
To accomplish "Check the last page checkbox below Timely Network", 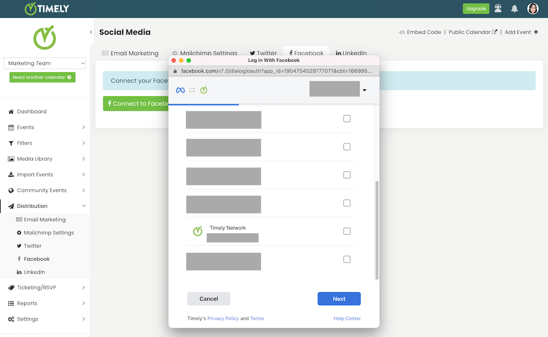I will 347,259.
